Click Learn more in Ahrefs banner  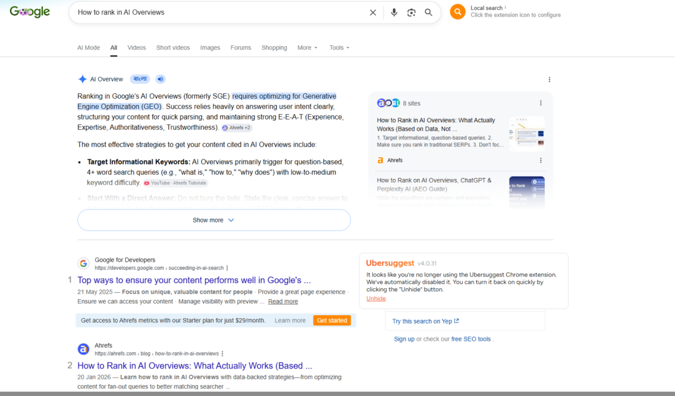pos(290,321)
